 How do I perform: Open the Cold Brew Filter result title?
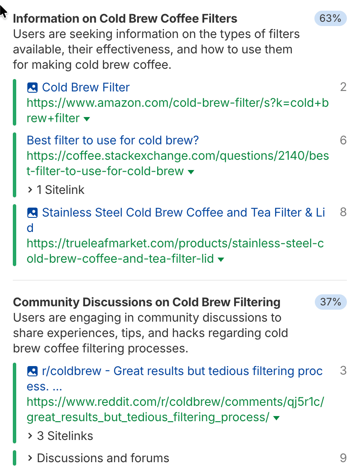click(x=85, y=88)
